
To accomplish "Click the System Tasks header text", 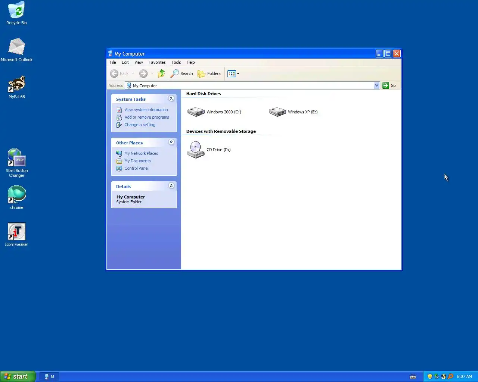I will click(x=131, y=99).
